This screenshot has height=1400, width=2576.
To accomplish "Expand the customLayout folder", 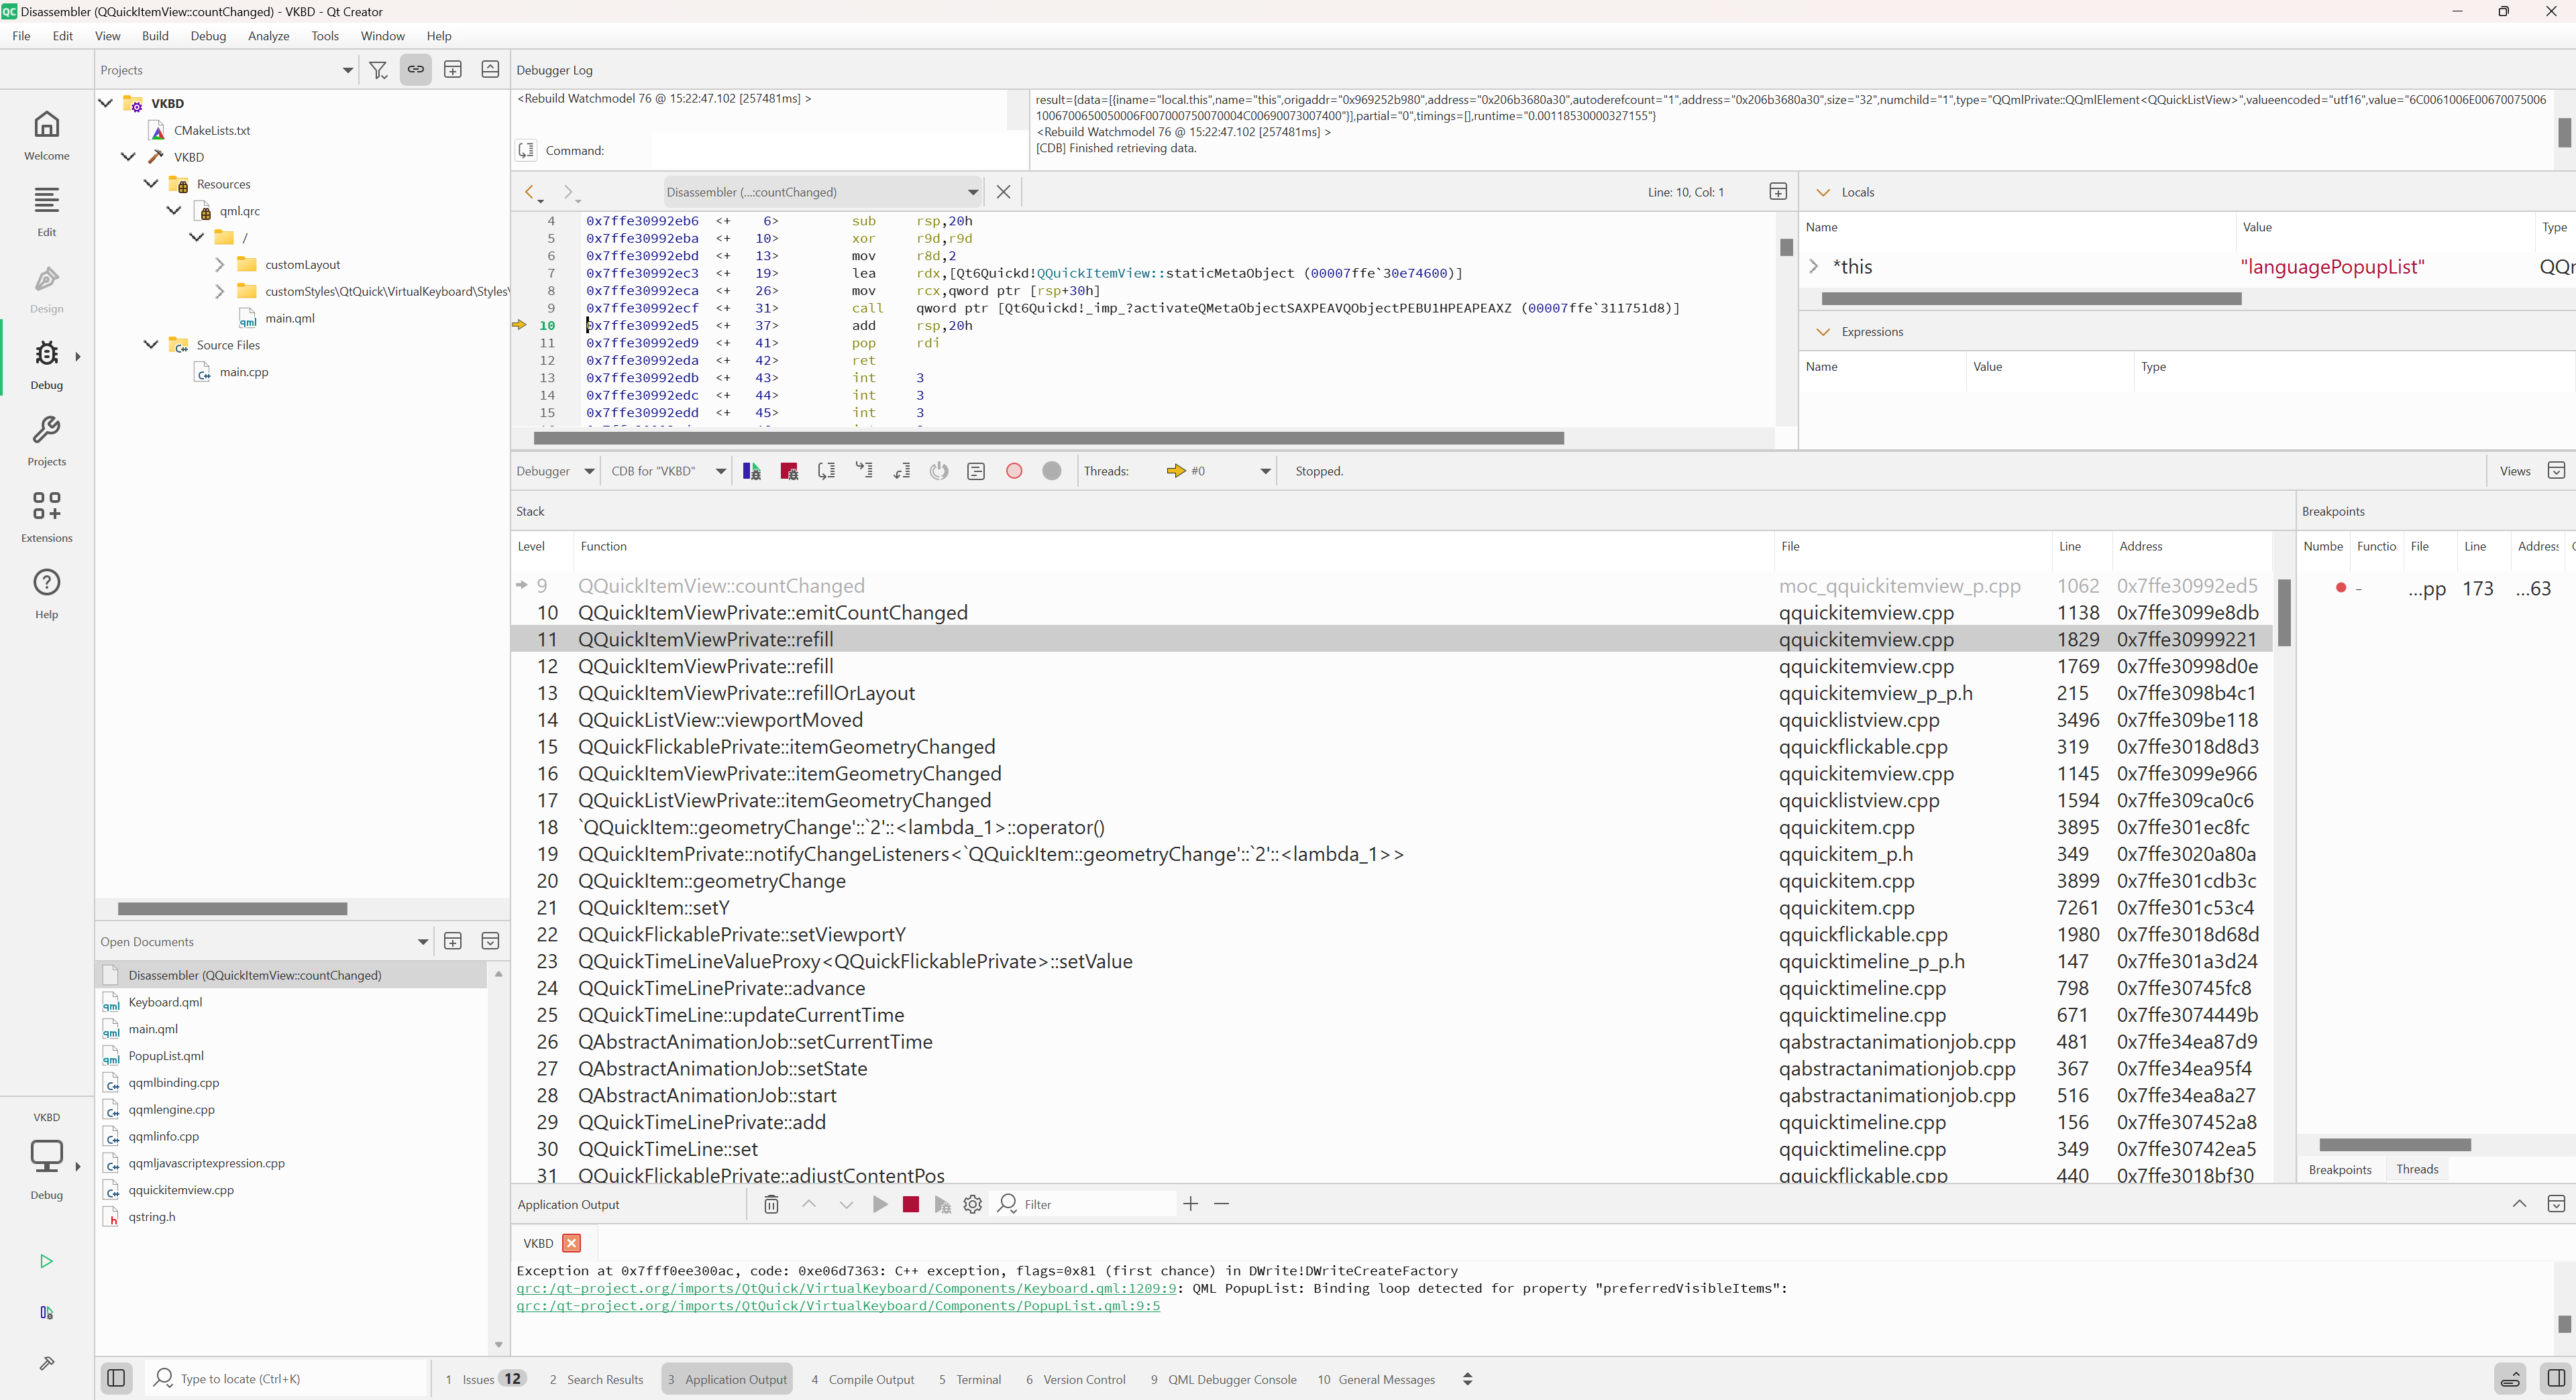I will 219,264.
